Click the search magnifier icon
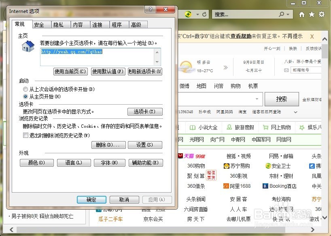The width and height of the screenshot is (331, 236). 281,14
